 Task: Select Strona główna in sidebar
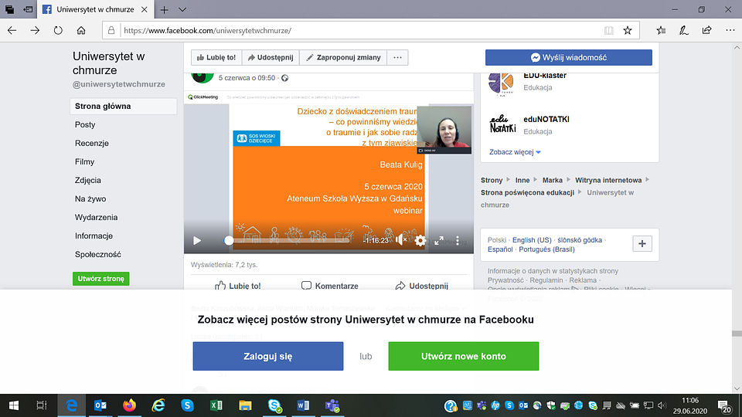pos(124,107)
